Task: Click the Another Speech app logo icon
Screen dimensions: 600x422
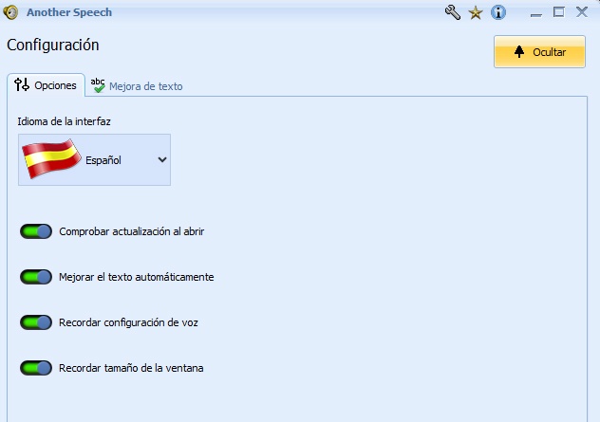Action: (x=10, y=12)
